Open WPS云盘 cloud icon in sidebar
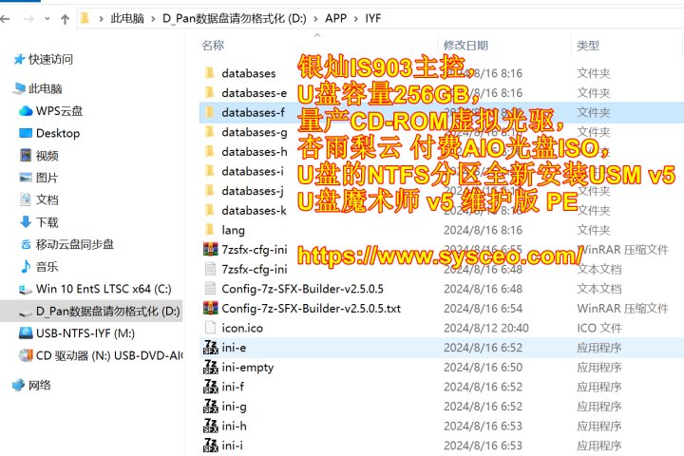 (x=26, y=111)
